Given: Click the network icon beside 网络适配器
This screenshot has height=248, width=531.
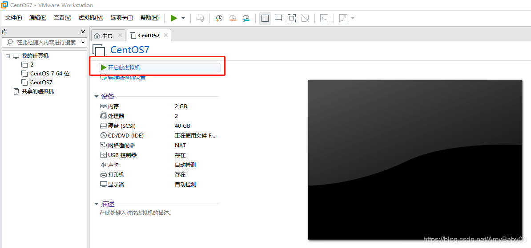Looking at the screenshot, I should pyautogui.click(x=103, y=145).
